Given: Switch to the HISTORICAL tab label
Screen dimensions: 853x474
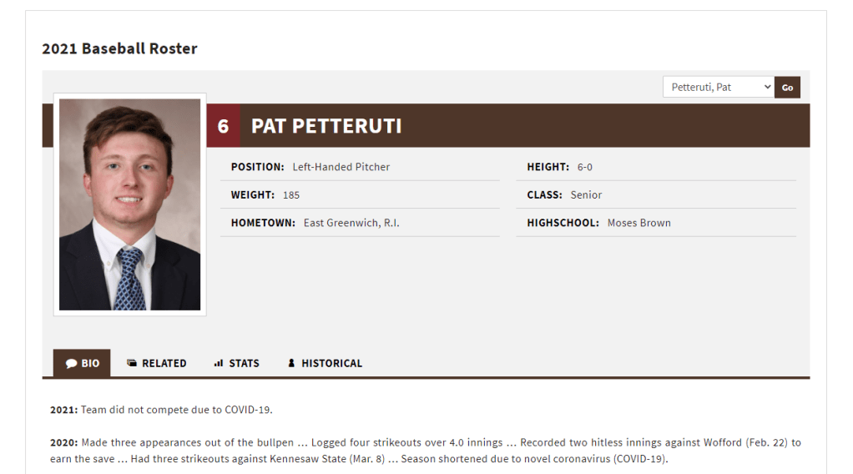Looking at the screenshot, I should (331, 364).
